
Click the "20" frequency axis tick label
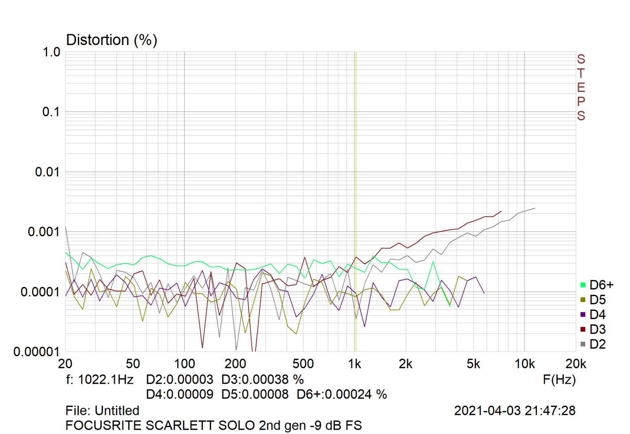tap(65, 364)
